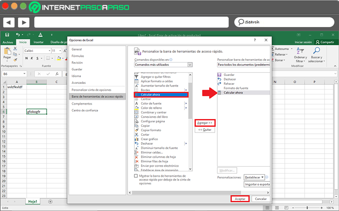
Task: Confirm the dialog with Aceptar
Action: click(x=240, y=199)
